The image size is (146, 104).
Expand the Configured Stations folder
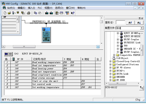coord(110,64)
